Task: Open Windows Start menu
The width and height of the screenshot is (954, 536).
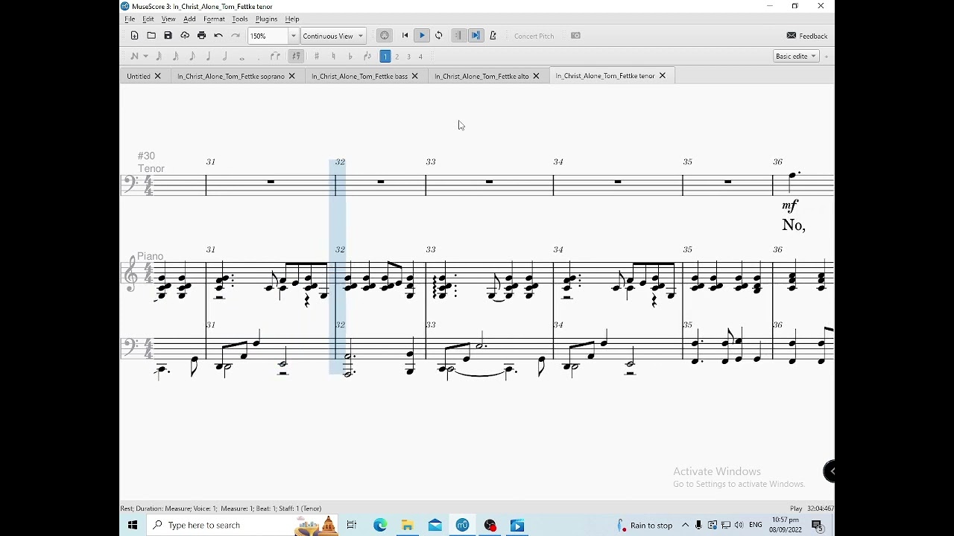Action: (x=133, y=525)
